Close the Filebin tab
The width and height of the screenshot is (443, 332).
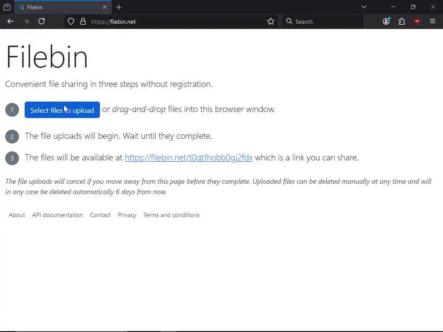pos(105,7)
